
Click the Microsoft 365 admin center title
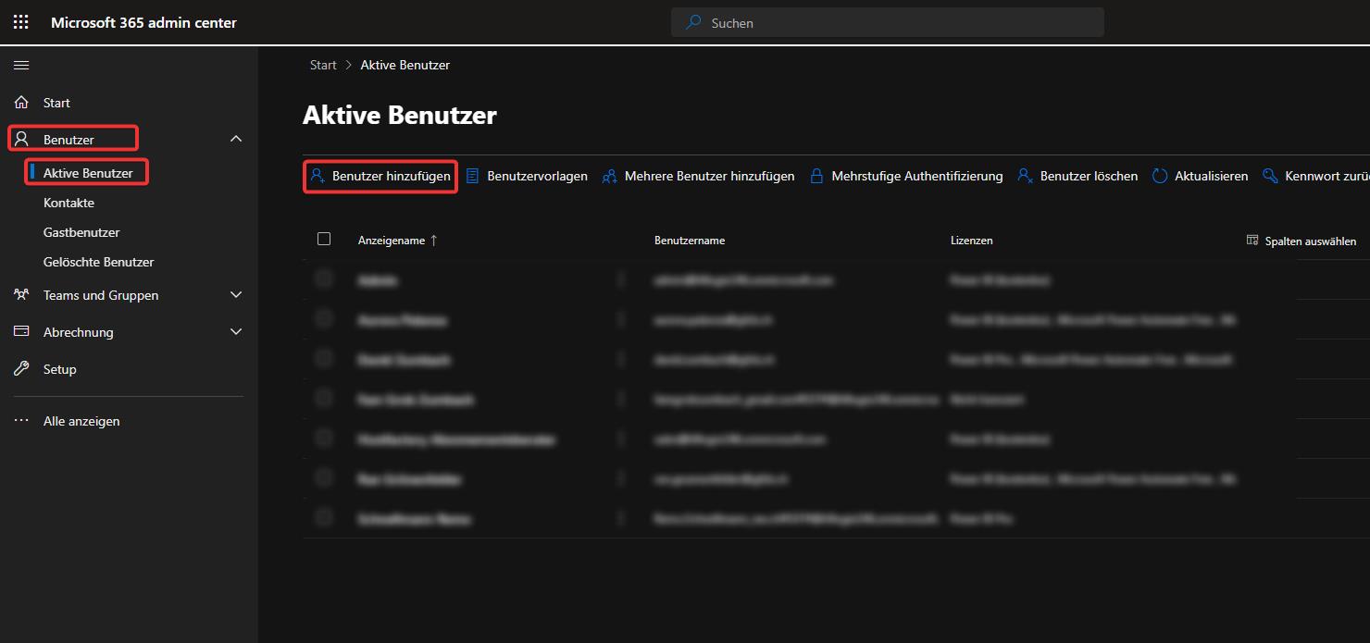tap(143, 22)
